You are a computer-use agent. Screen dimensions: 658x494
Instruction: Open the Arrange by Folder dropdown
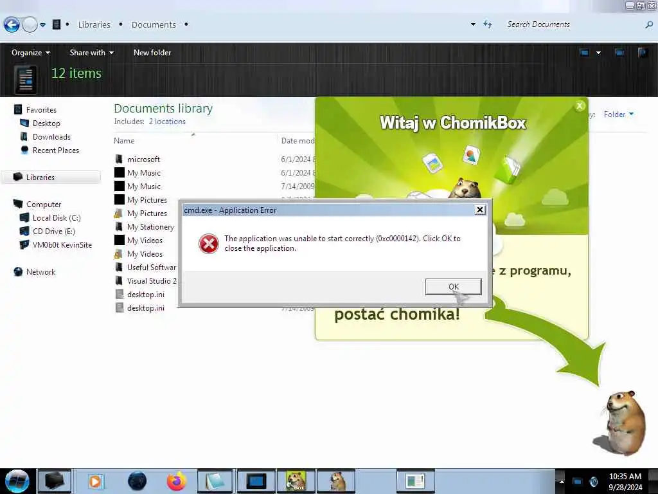[x=619, y=114]
